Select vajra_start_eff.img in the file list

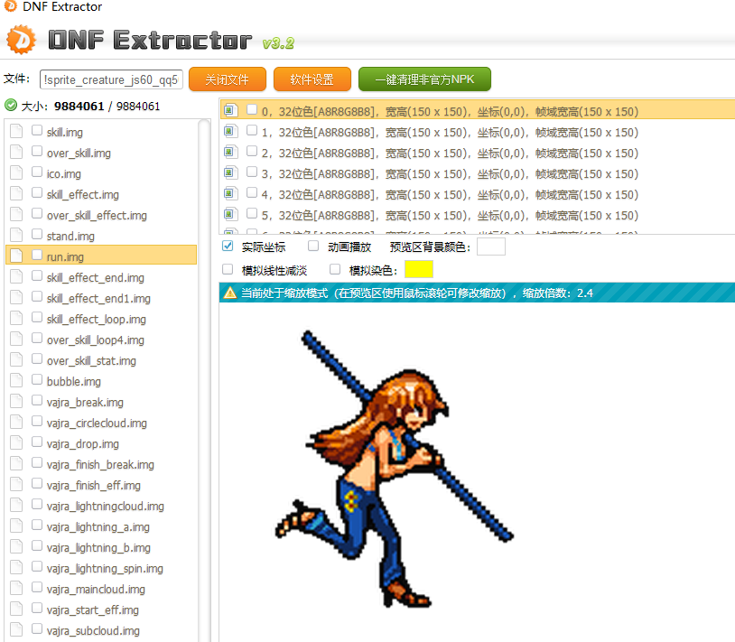pos(93,609)
